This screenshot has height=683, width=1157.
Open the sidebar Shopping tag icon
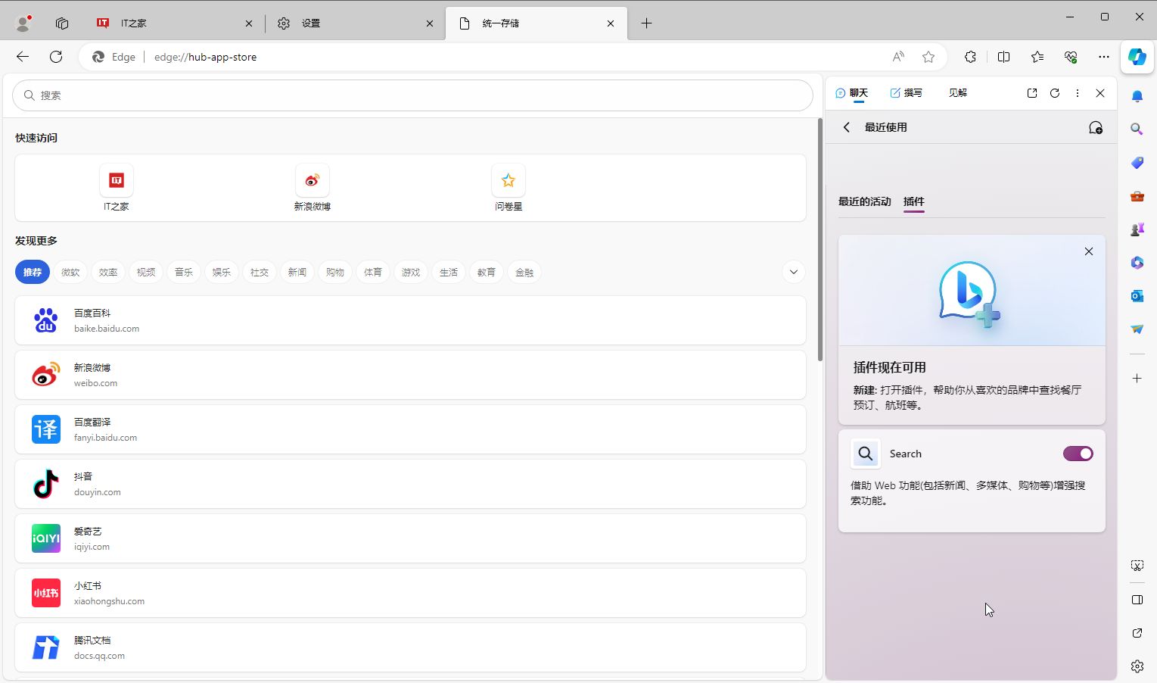coord(1137,163)
